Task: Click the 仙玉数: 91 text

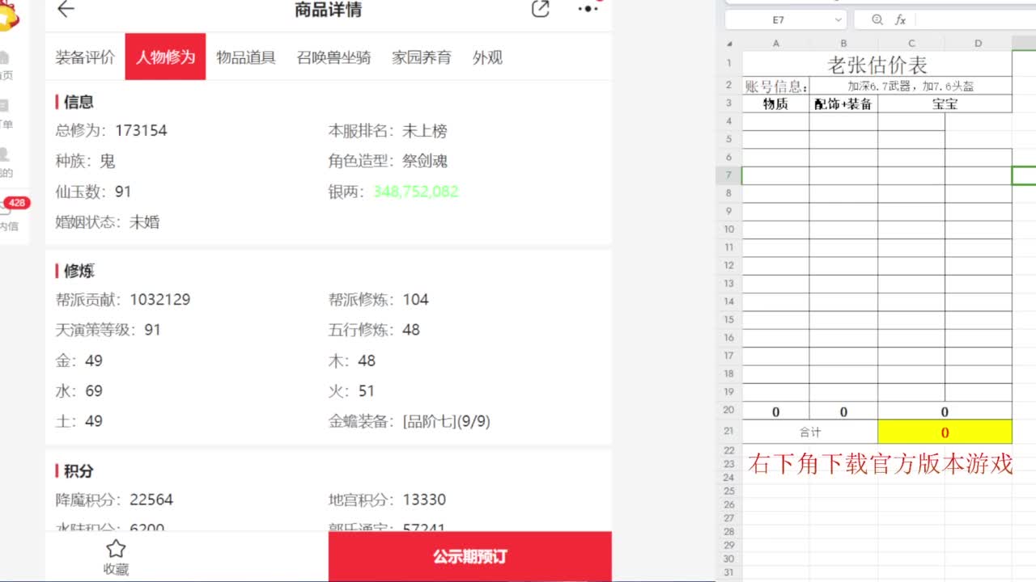Action: (x=93, y=192)
